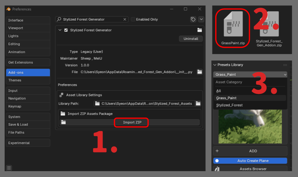Image resolution: width=298 pixels, height=177 pixels.
Task: Click the Blender logo in Preferences title bar
Action: pos(8,9)
